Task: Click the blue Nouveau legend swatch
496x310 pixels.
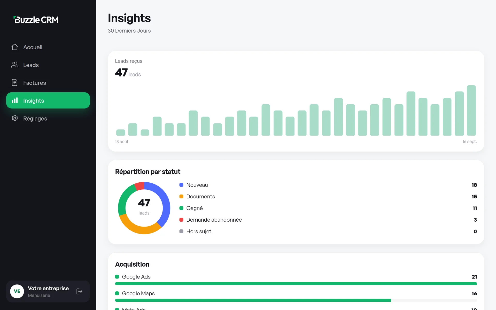Action: [181, 185]
